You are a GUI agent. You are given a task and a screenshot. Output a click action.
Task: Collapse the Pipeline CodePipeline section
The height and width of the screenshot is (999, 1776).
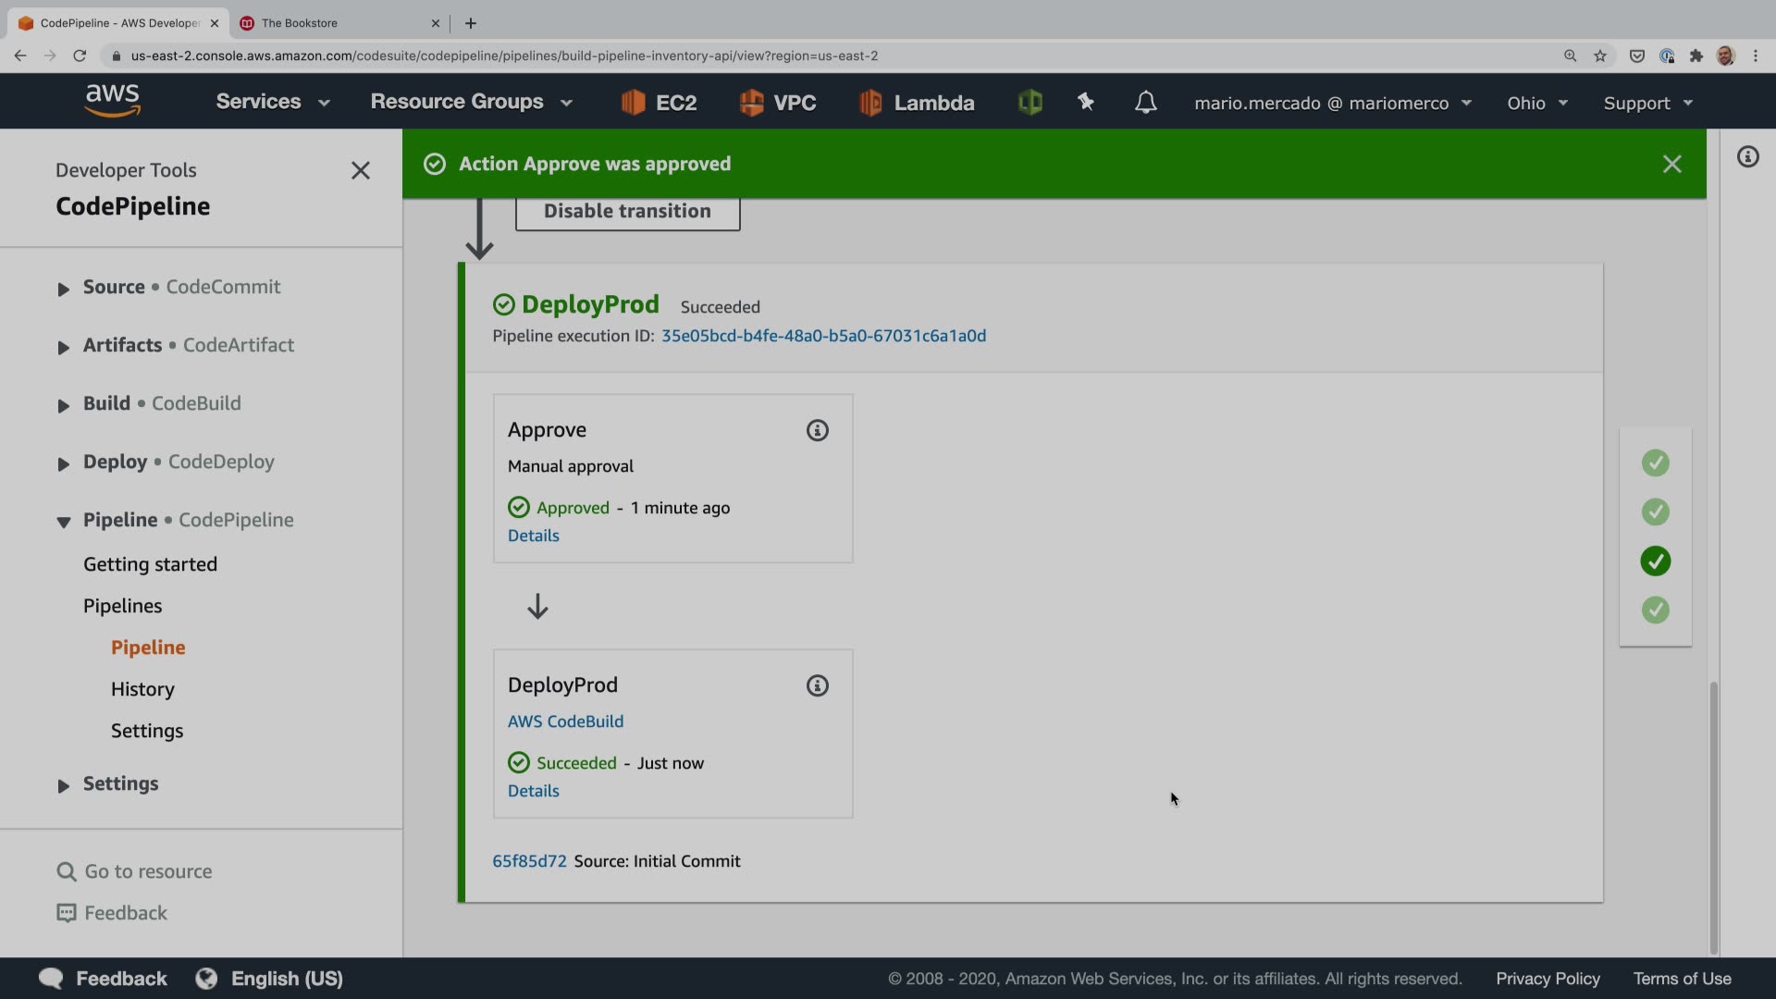coord(63,522)
